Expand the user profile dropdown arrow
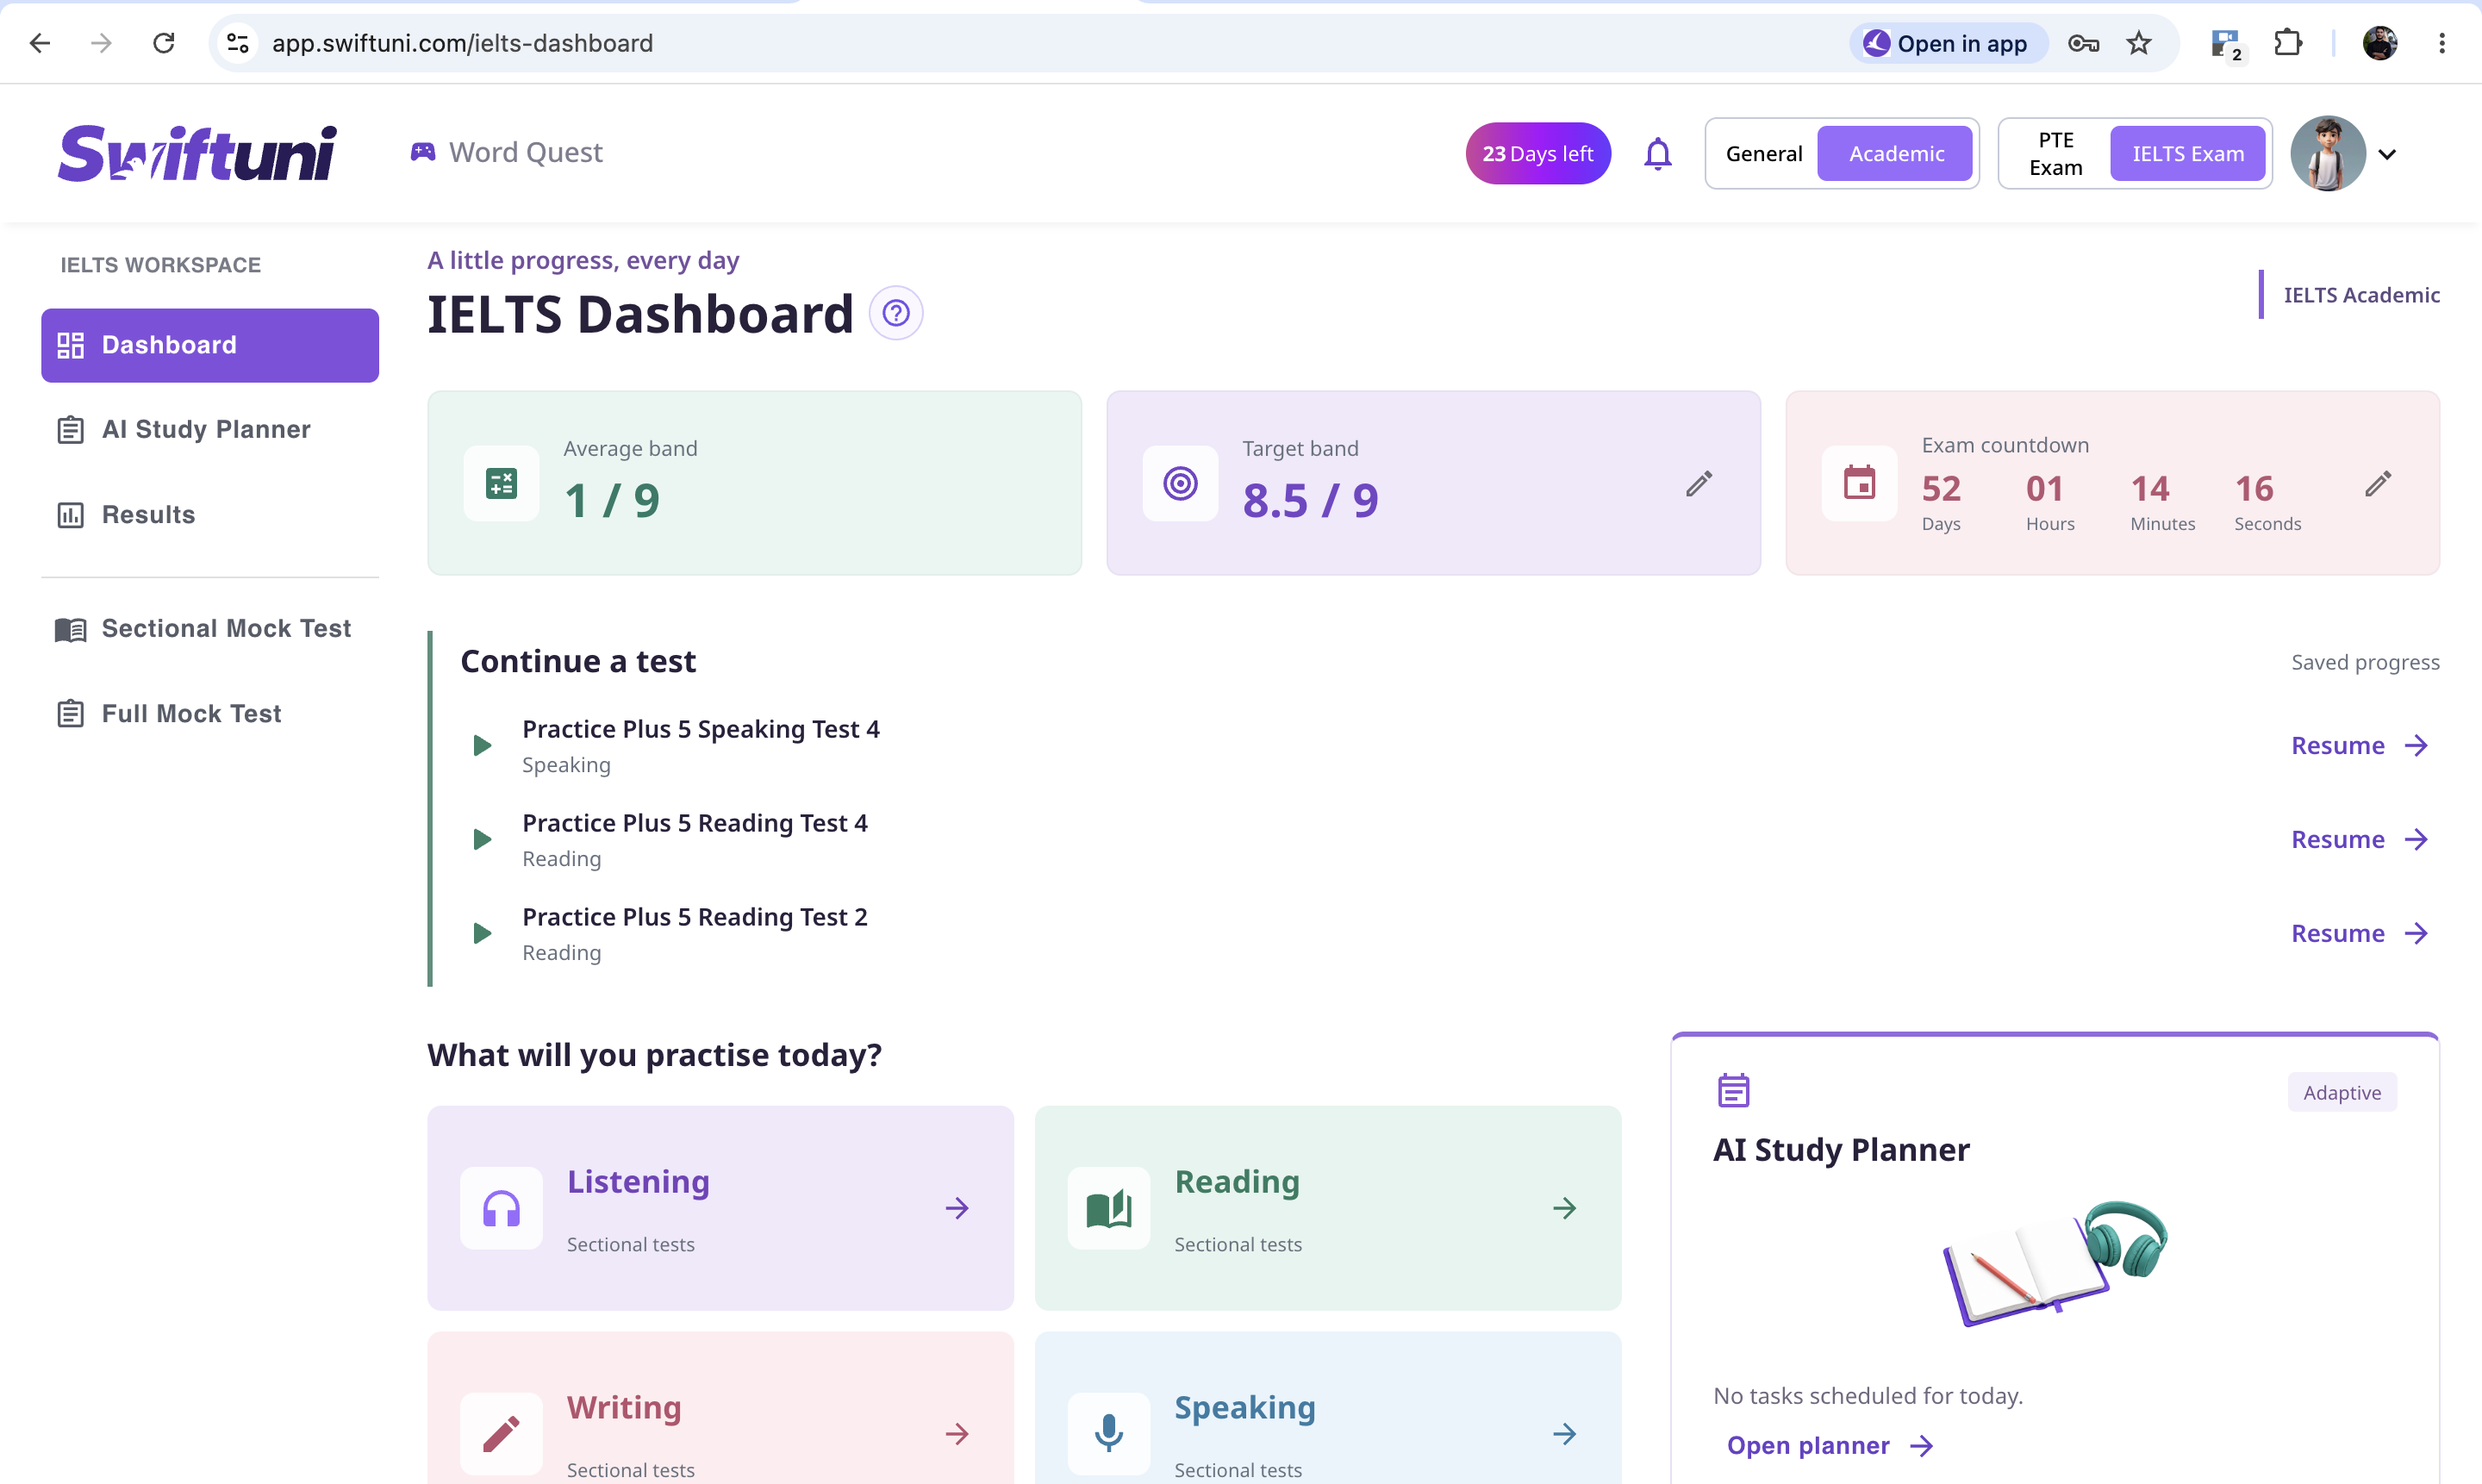Image resolution: width=2482 pixels, height=1484 pixels. point(2387,154)
